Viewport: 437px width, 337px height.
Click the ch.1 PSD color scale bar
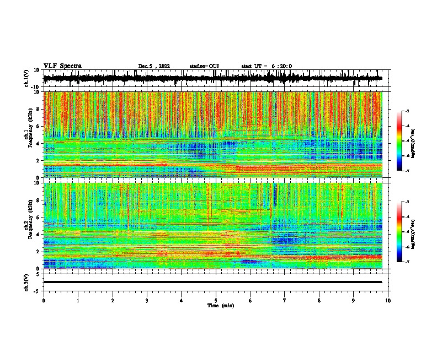click(399, 141)
